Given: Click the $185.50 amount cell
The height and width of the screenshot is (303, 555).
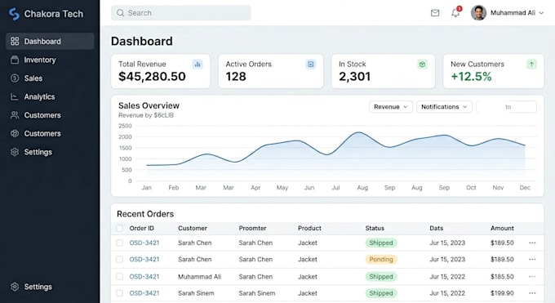Looking at the screenshot, I should coord(502,276).
